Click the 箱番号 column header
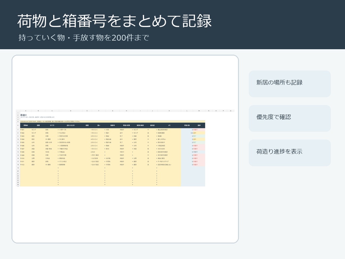Viewport: 345px width, 259px height. pos(113,125)
